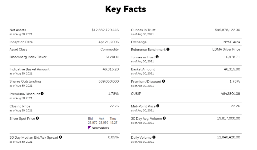Click the silver spot Bid price 23.970
Image resolution: width=257 pixels, height=150 pixels.
tap(92, 123)
